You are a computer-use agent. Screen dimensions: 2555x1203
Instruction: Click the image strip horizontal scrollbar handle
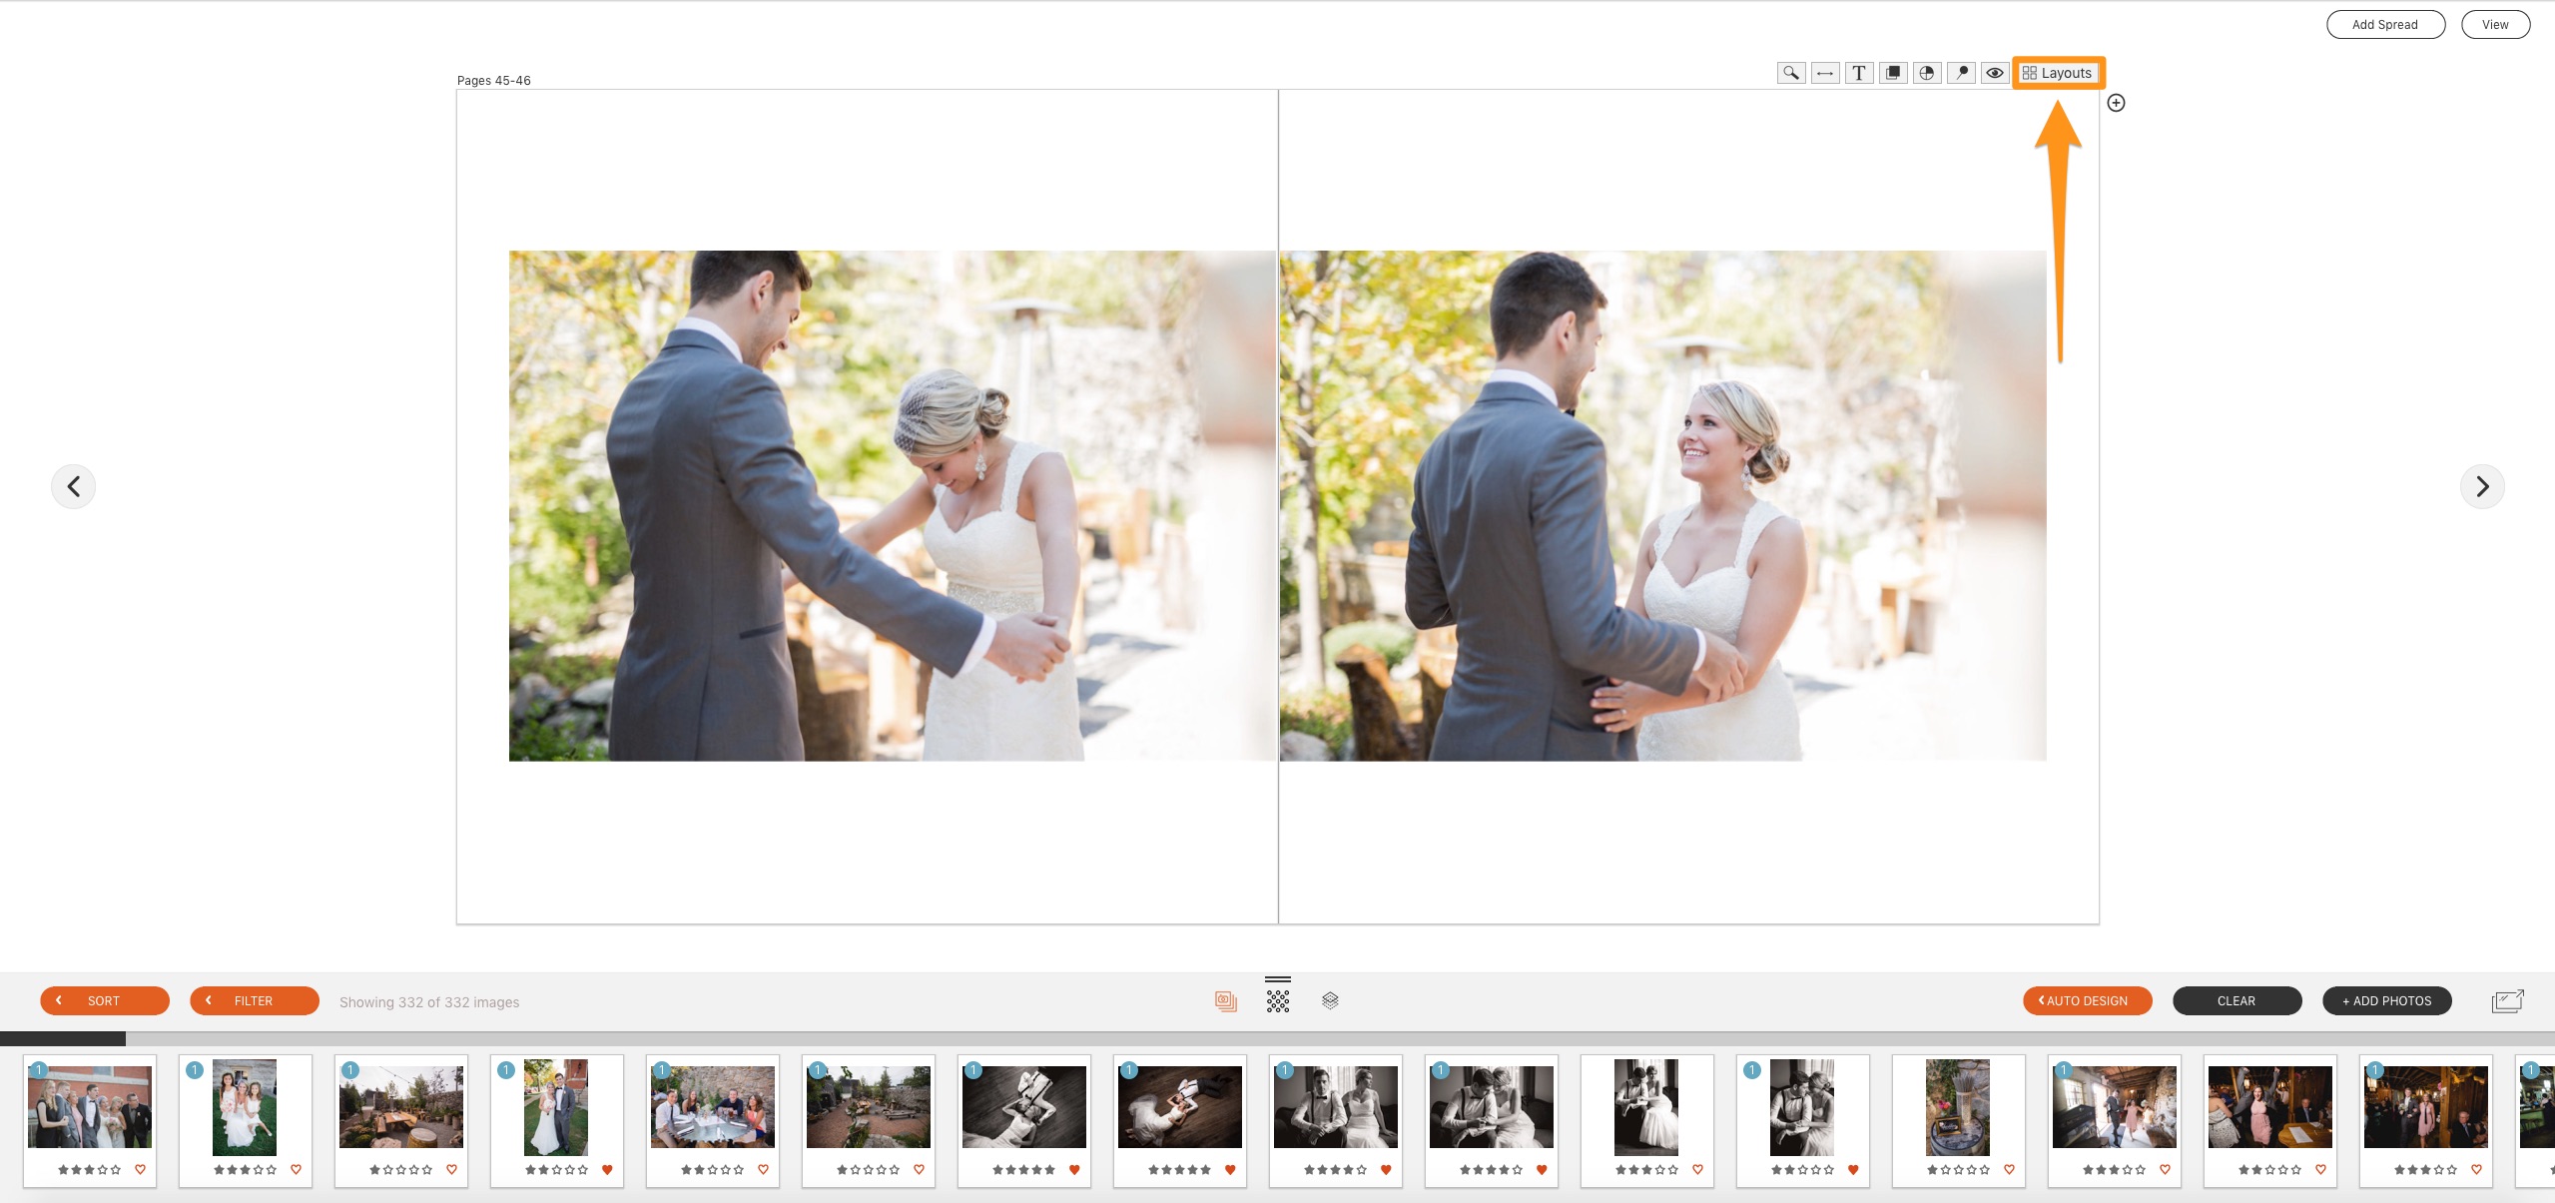pyautogui.click(x=63, y=1038)
